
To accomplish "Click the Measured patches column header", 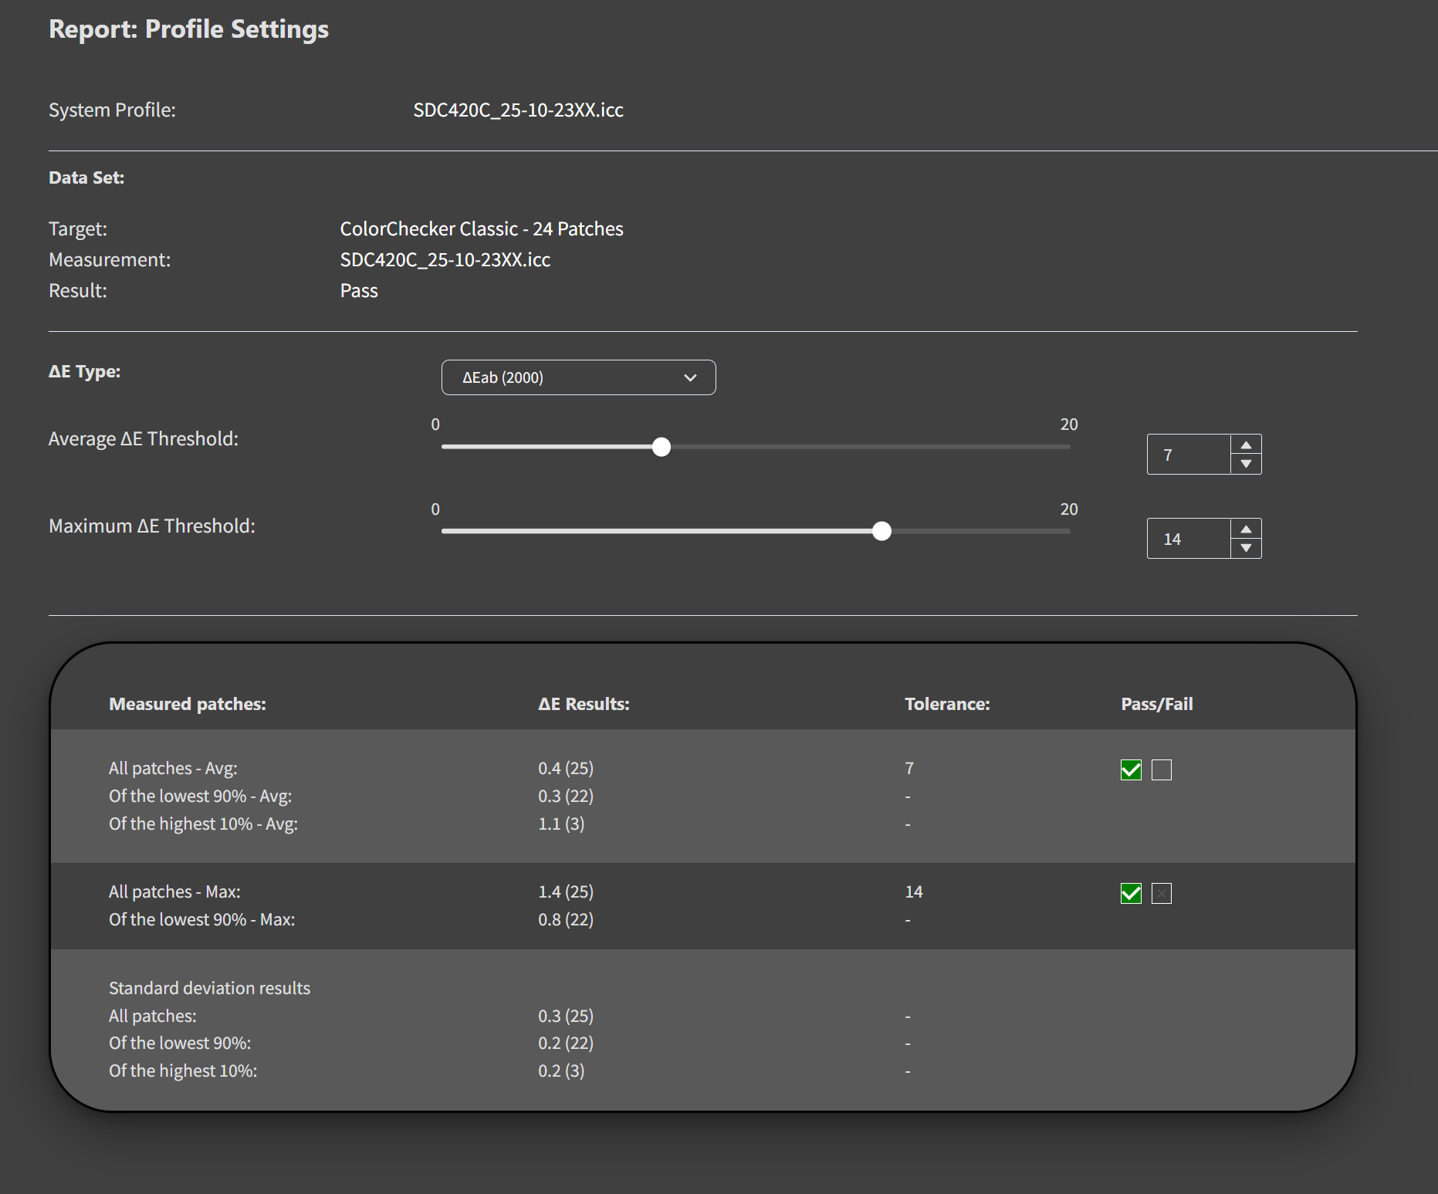I will coord(188,704).
